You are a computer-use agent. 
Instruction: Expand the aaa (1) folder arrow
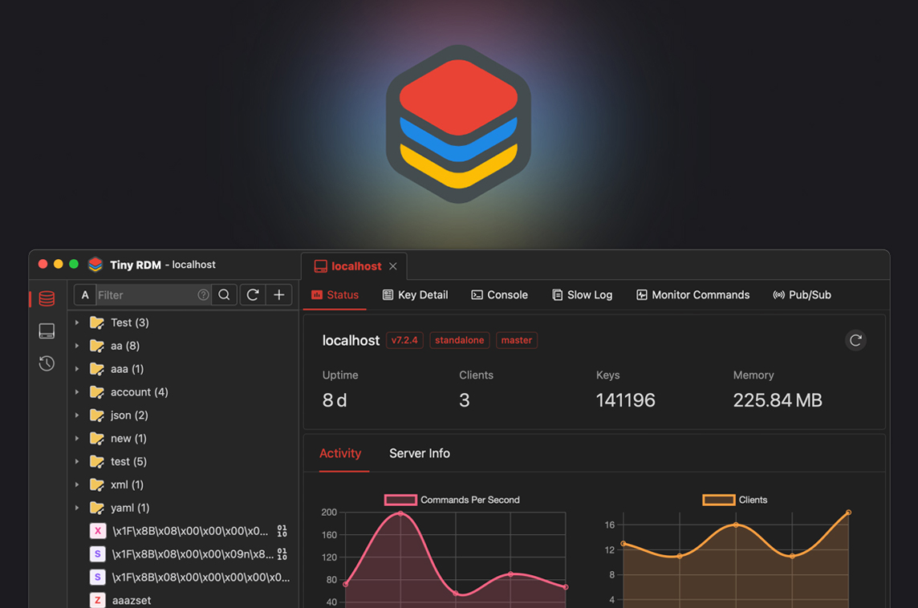tap(77, 369)
